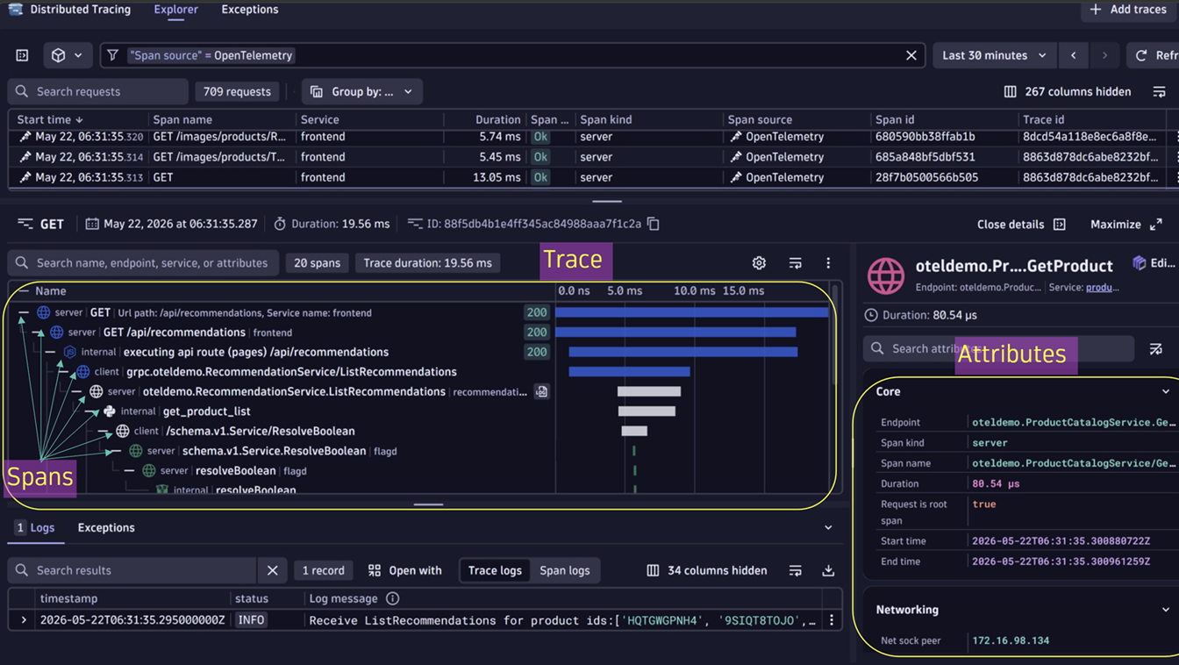The width and height of the screenshot is (1179, 665).
Task: Collapse executing api route span
Action: click(x=50, y=352)
